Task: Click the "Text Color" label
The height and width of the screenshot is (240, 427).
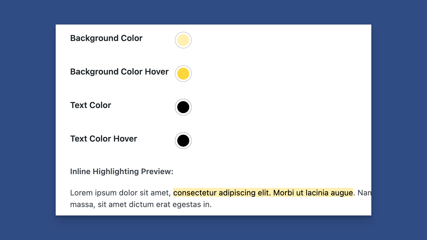Action: pyautogui.click(x=90, y=105)
